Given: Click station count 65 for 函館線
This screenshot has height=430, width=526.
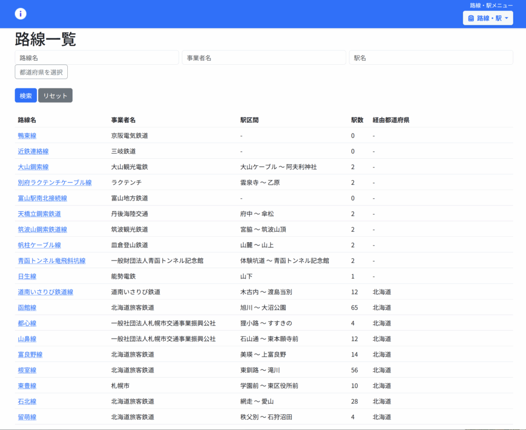Looking at the screenshot, I should pos(354,308).
